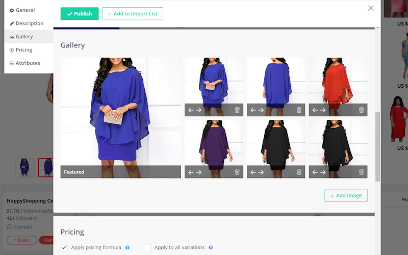This screenshot has height=255, width=408.
Task: Move last black dress image left
Action: click(x=315, y=172)
